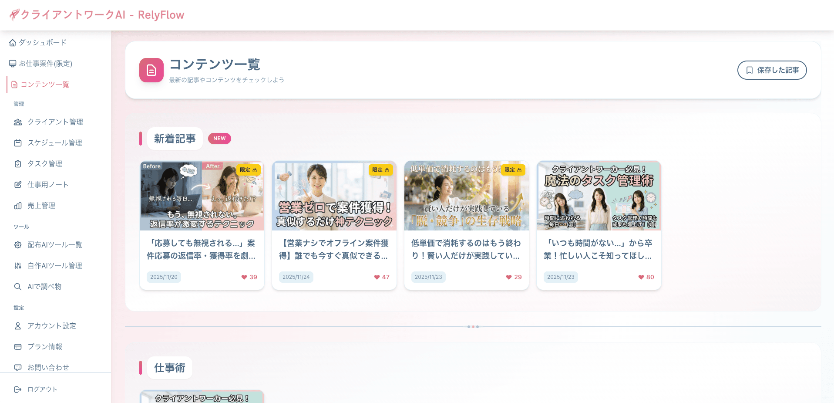Select the second carousel pagination dot
This screenshot has width=834, height=403.
click(x=474, y=327)
